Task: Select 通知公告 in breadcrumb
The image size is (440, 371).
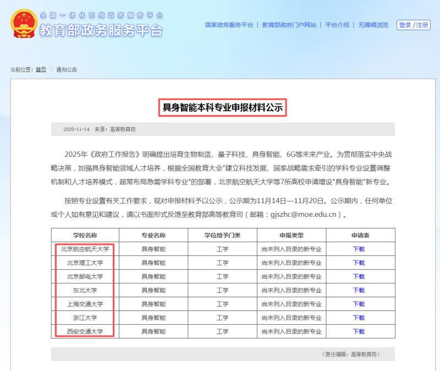Action: coord(67,70)
